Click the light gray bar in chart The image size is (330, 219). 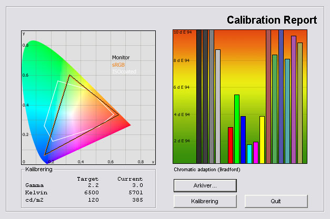(x=218, y=106)
